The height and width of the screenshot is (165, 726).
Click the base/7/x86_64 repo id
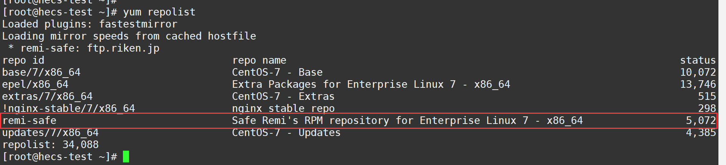41,72
